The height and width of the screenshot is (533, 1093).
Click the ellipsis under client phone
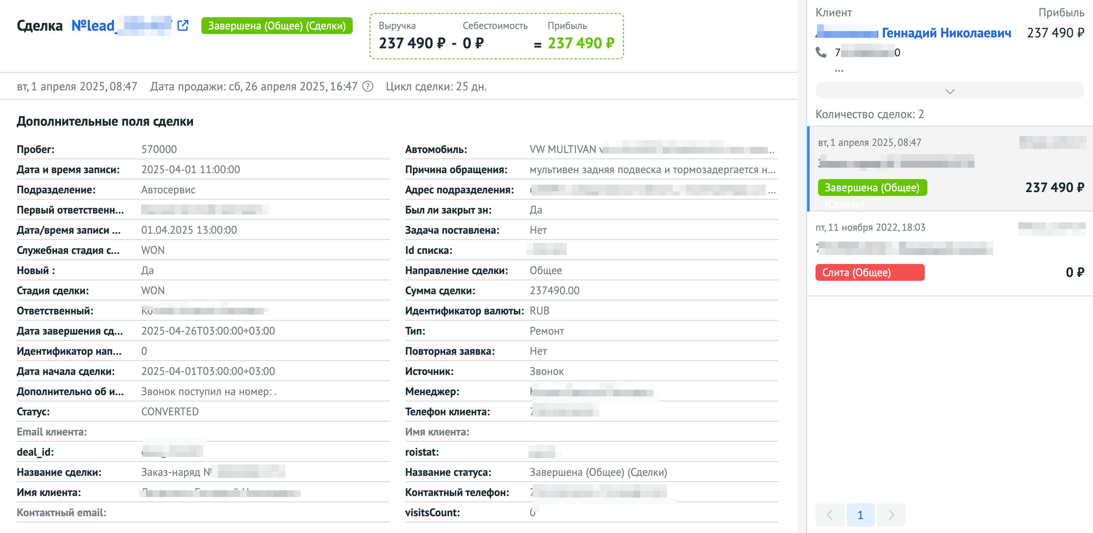[838, 70]
